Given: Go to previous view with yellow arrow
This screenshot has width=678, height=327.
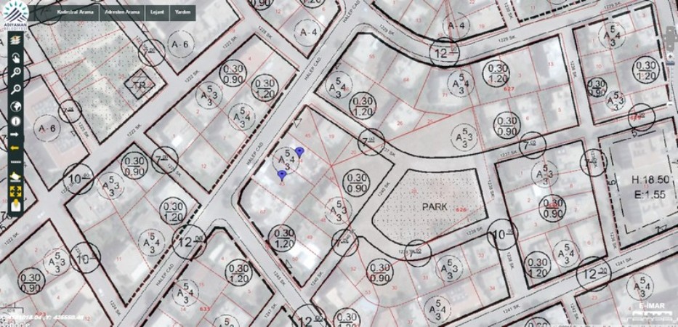Looking at the screenshot, I should pos(15,148).
